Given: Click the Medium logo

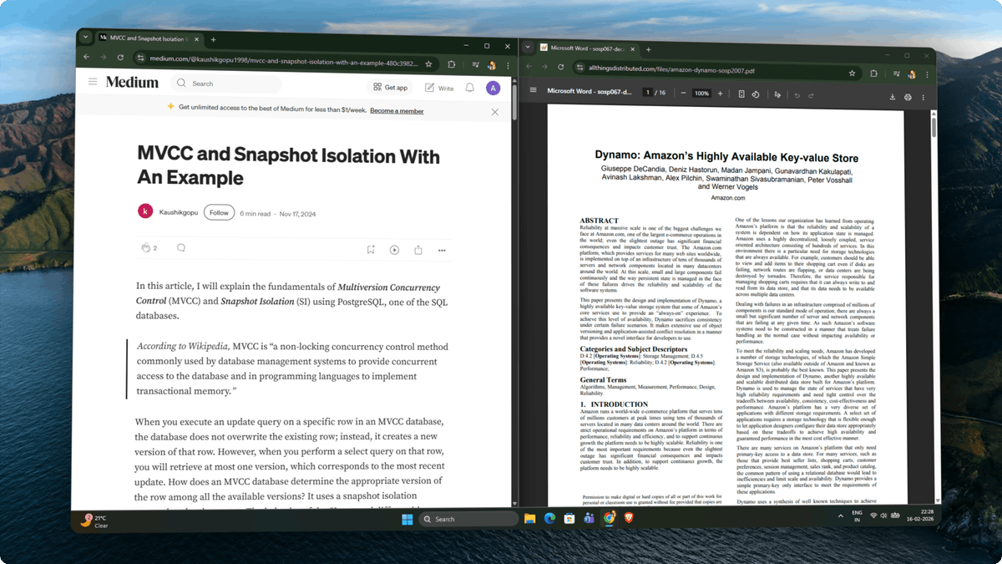Looking at the screenshot, I should (132, 82).
